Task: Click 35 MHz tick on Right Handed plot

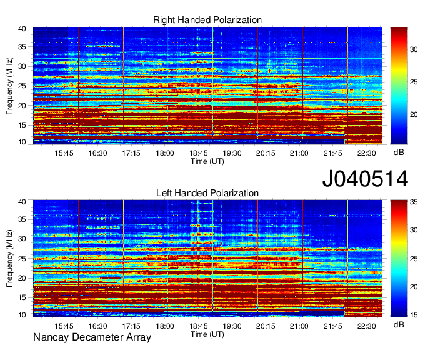Action: [22, 47]
